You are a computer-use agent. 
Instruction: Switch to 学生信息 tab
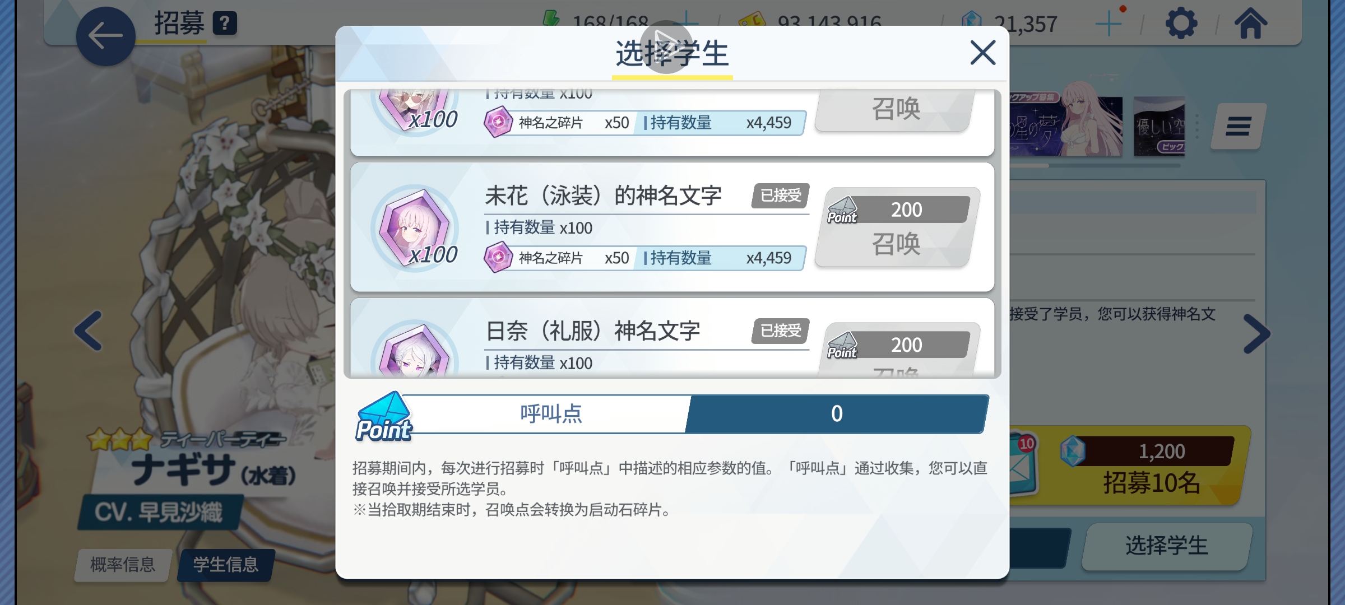pyautogui.click(x=226, y=565)
